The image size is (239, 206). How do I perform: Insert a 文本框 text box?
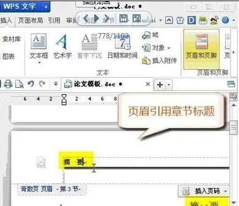click(x=39, y=46)
